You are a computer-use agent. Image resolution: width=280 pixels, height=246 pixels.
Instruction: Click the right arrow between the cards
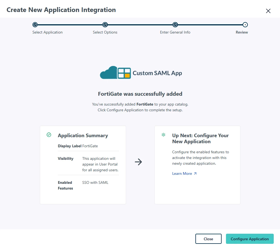[x=138, y=162]
